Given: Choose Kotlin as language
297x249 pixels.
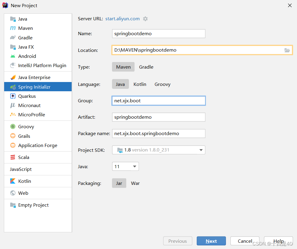Looking at the screenshot, I should [140, 84].
